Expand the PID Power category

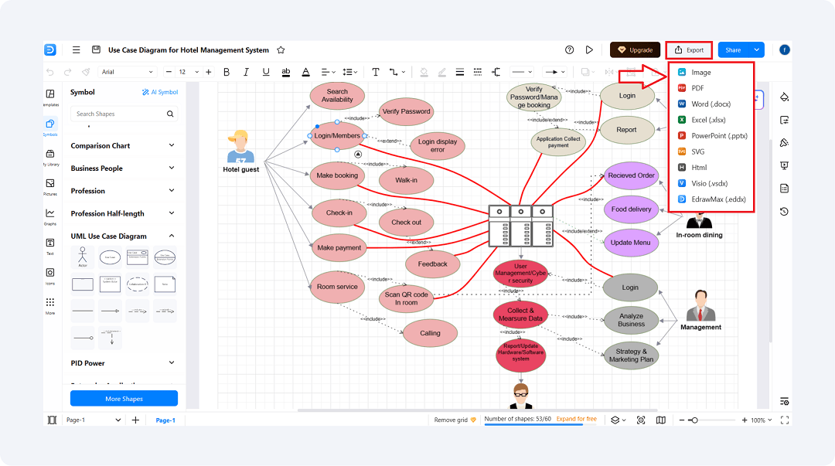(x=123, y=363)
